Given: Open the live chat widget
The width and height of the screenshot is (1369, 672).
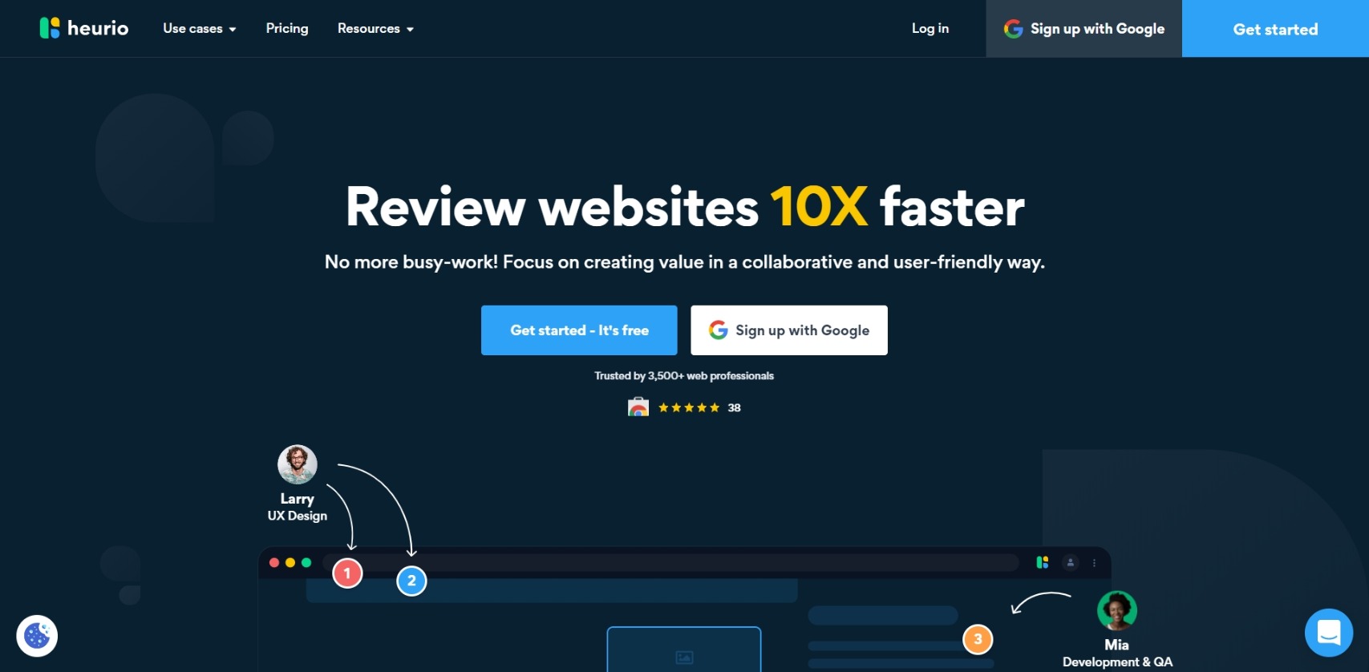Looking at the screenshot, I should (x=1328, y=633).
